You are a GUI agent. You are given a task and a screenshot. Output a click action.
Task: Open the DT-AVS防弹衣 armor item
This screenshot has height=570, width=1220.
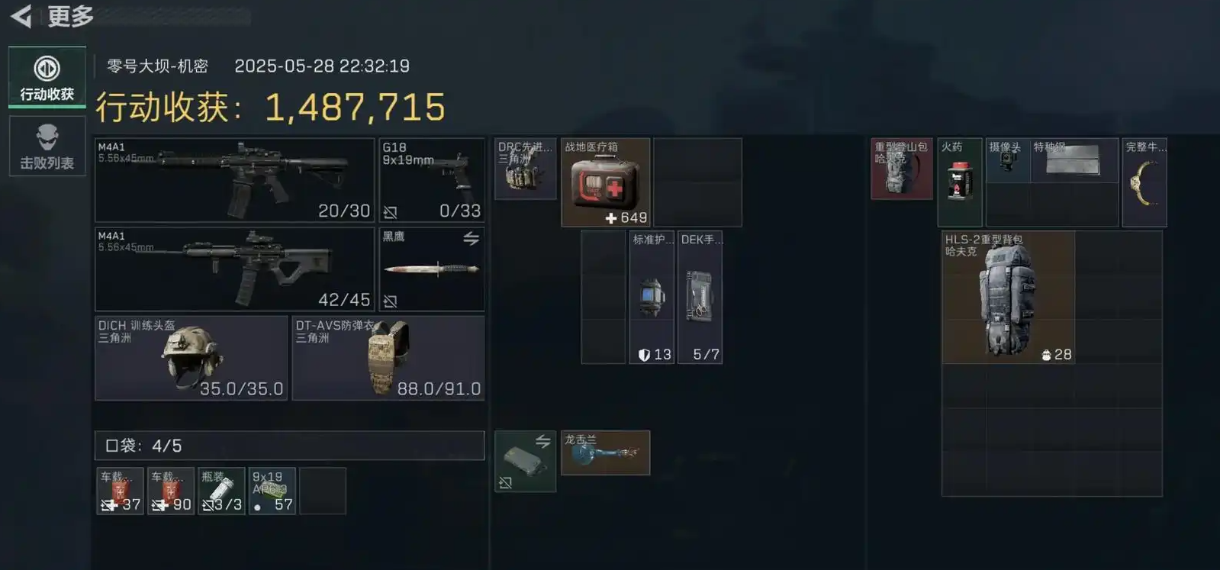pos(388,358)
